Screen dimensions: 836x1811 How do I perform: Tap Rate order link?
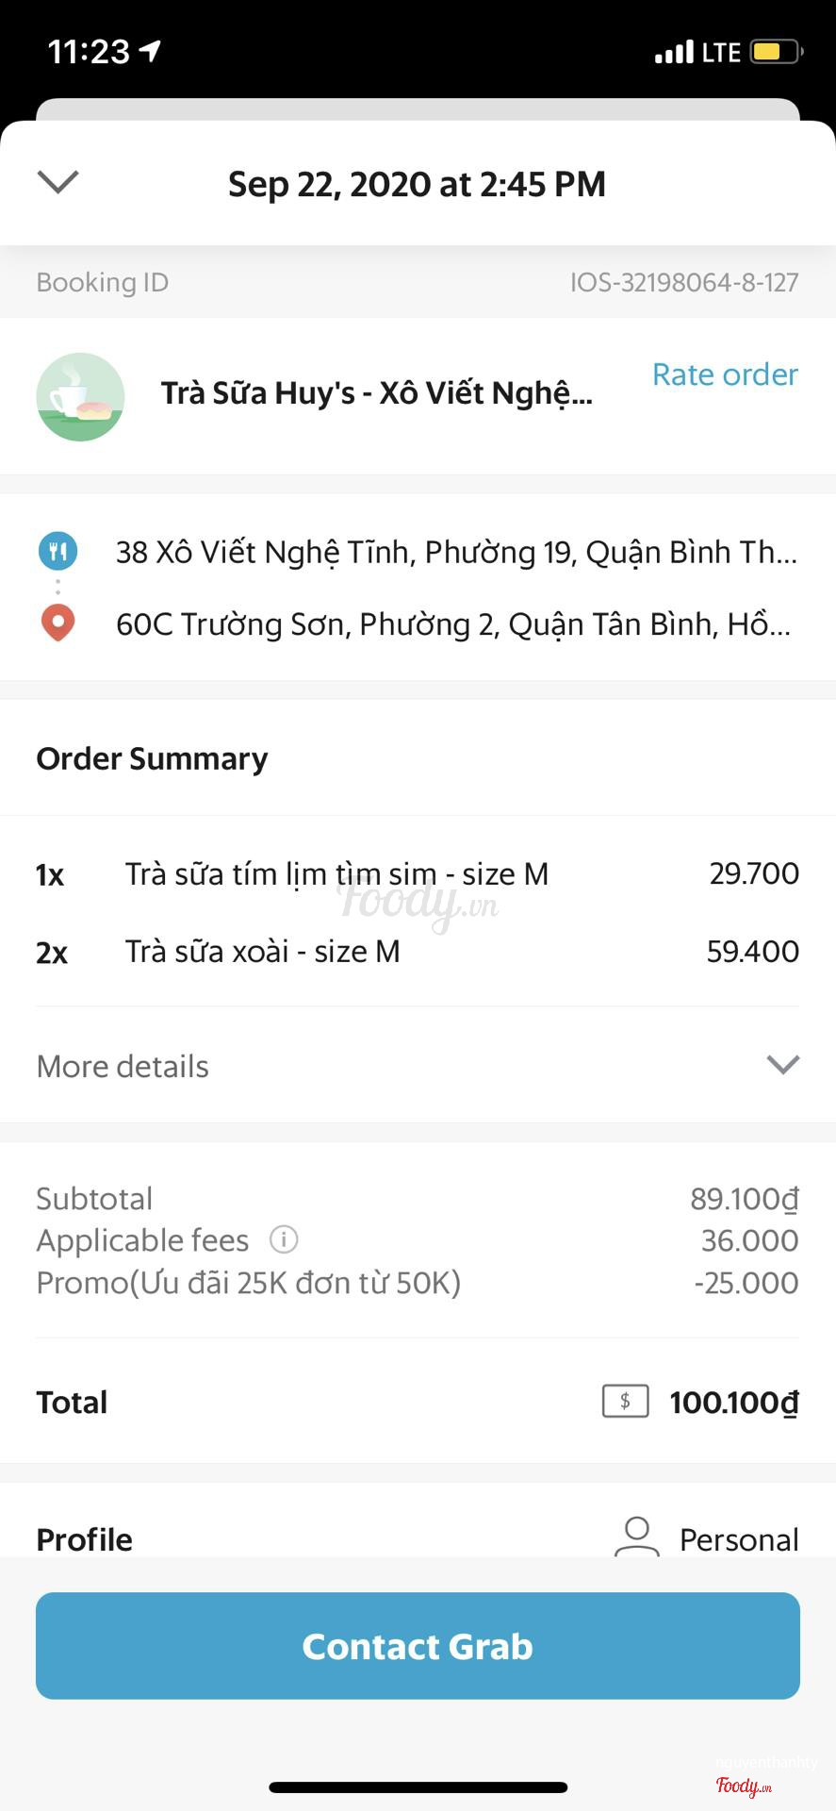tap(725, 374)
